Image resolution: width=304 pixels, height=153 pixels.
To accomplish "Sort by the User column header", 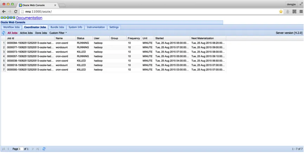I will click(101, 38).
